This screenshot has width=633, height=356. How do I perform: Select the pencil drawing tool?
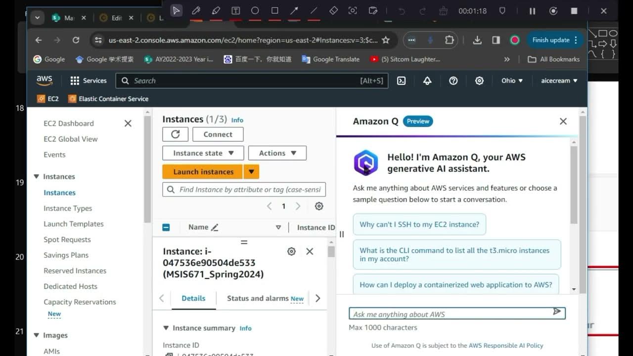tap(196, 10)
